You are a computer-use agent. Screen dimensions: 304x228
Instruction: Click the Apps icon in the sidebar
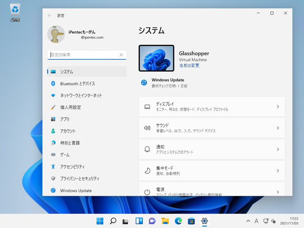coord(53,119)
